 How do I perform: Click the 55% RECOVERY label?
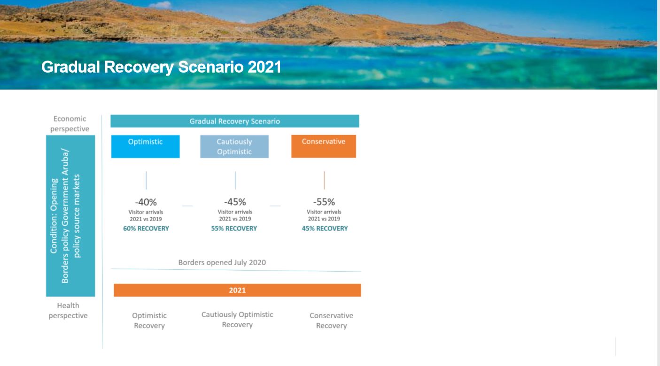coord(234,229)
